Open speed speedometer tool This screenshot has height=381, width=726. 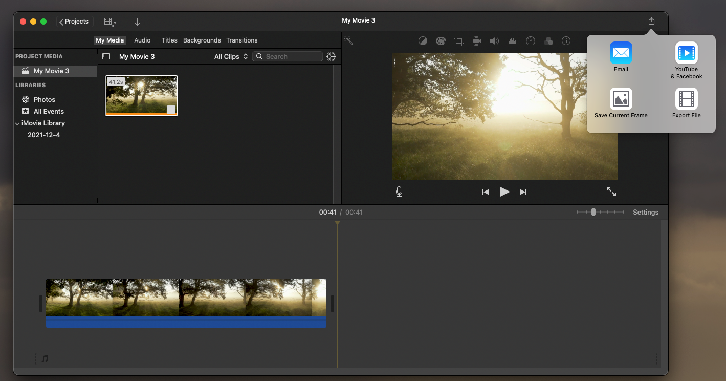531,41
